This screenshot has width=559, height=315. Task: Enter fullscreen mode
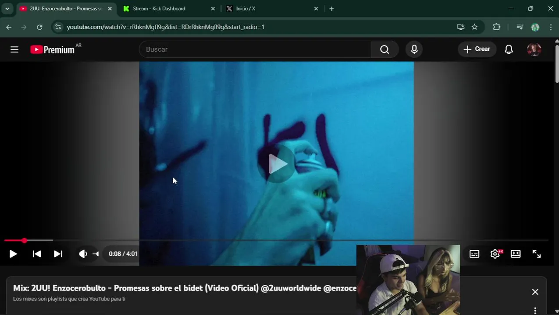point(537,254)
